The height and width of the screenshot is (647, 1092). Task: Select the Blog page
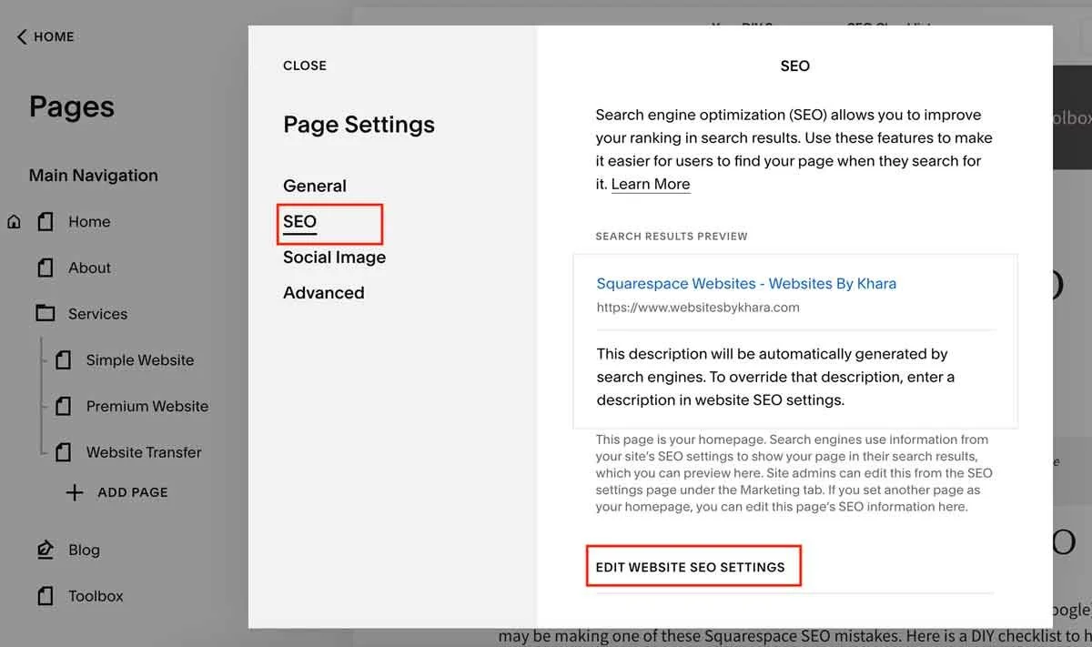tap(84, 550)
